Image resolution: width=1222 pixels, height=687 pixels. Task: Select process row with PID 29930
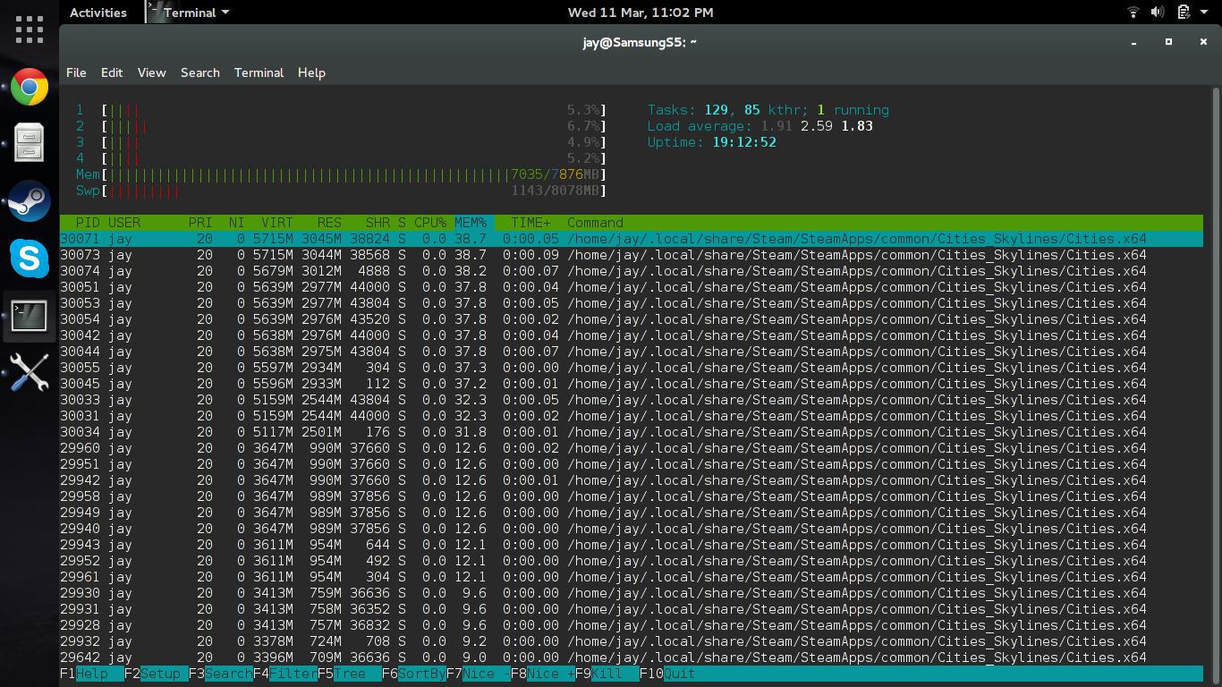632,593
